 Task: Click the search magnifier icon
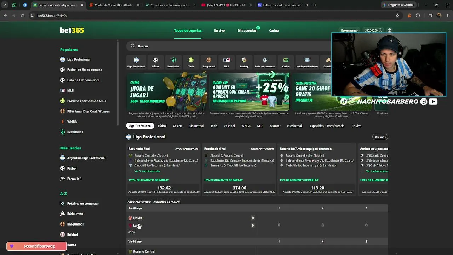(x=133, y=46)
